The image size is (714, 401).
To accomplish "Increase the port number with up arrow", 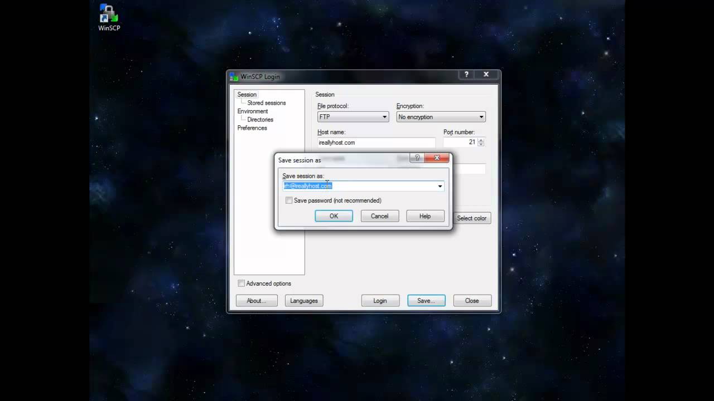I will pos(481,140).
